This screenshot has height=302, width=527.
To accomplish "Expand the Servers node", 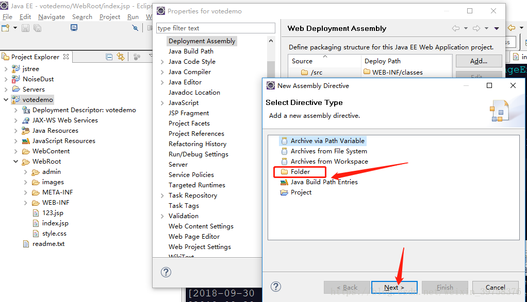I will [x=6, y=90].
